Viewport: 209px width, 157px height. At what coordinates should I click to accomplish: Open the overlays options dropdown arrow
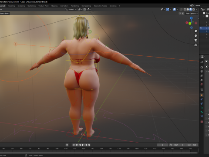tap(177, 9)
